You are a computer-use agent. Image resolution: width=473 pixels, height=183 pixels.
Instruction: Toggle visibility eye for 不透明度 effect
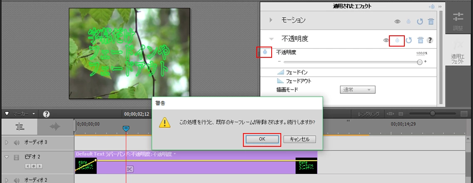(x=386, y=40)
